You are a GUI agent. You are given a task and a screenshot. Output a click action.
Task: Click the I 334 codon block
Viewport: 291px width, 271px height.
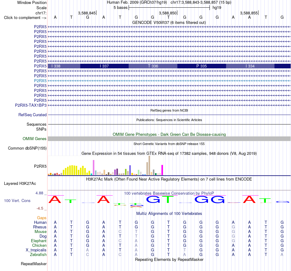click(x=250, y=66)
